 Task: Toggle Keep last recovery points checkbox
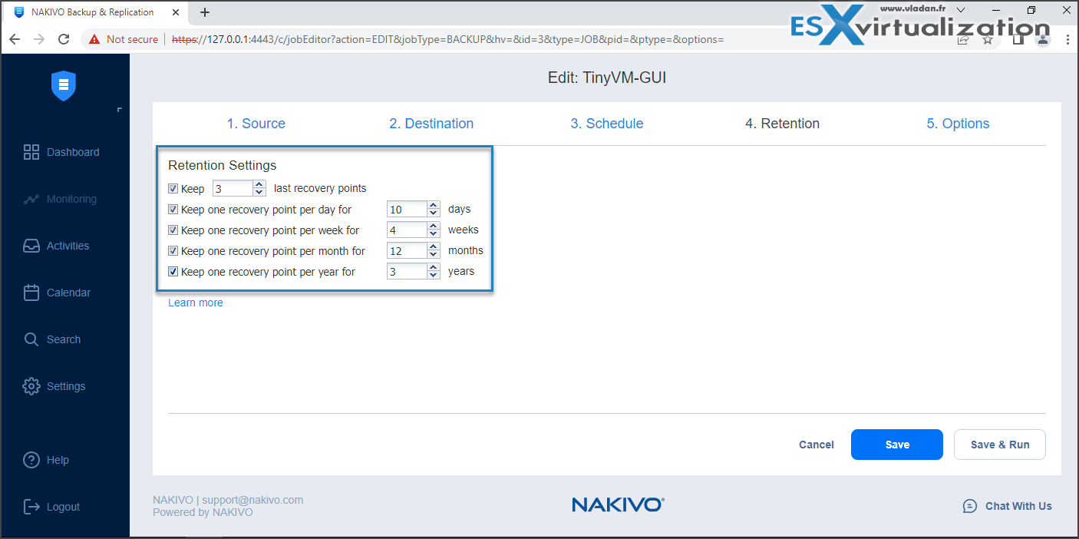coord(173,188)
